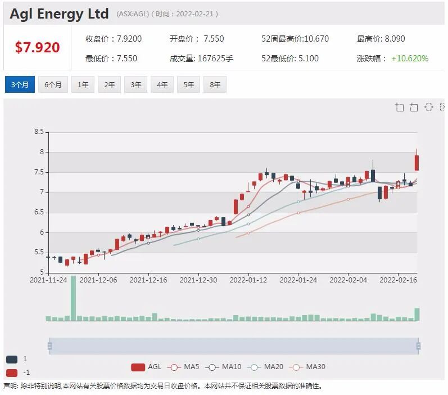The height and width of the screenshot is (395, 448).
Task: Click the 2021-11-24 axis date label
Action: pos(48,280)
